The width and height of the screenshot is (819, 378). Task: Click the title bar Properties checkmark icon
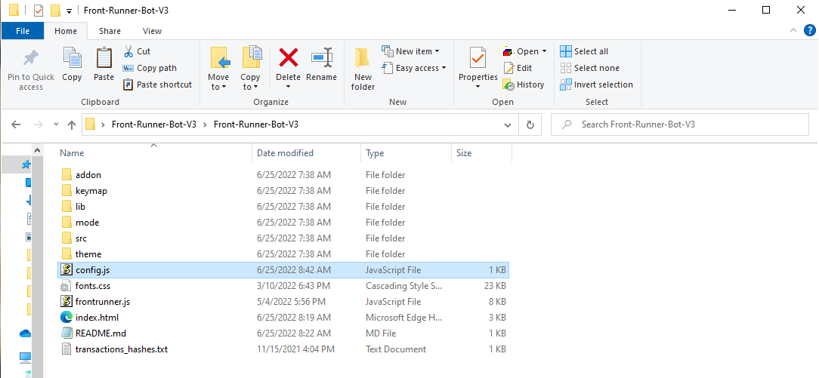[x=38, y=10]
